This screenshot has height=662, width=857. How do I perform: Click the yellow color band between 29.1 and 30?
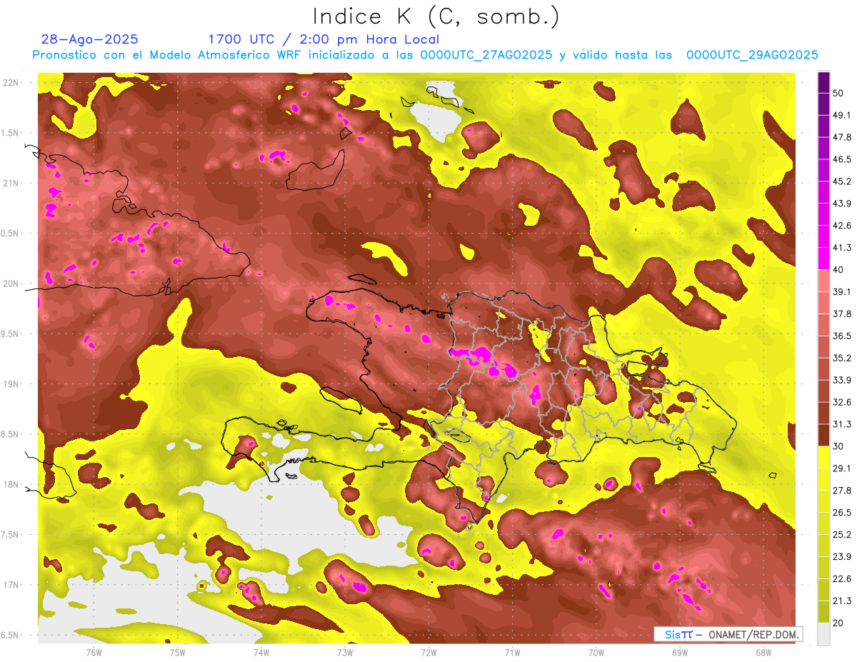point(823,457)
